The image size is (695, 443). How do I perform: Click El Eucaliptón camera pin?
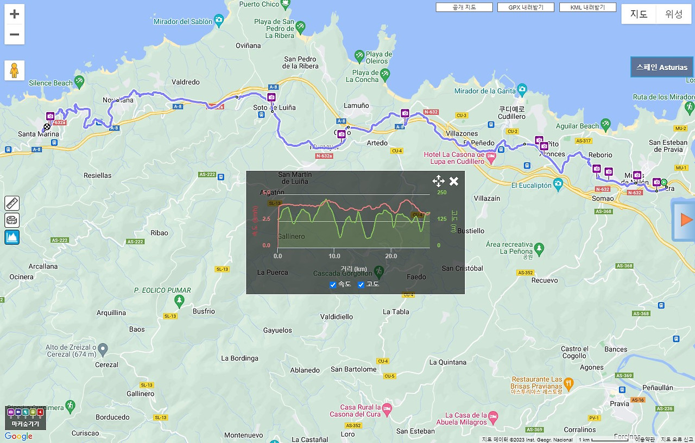(558, 184)
